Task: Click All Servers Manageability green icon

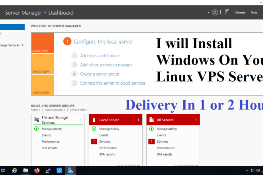Action: 151,129
